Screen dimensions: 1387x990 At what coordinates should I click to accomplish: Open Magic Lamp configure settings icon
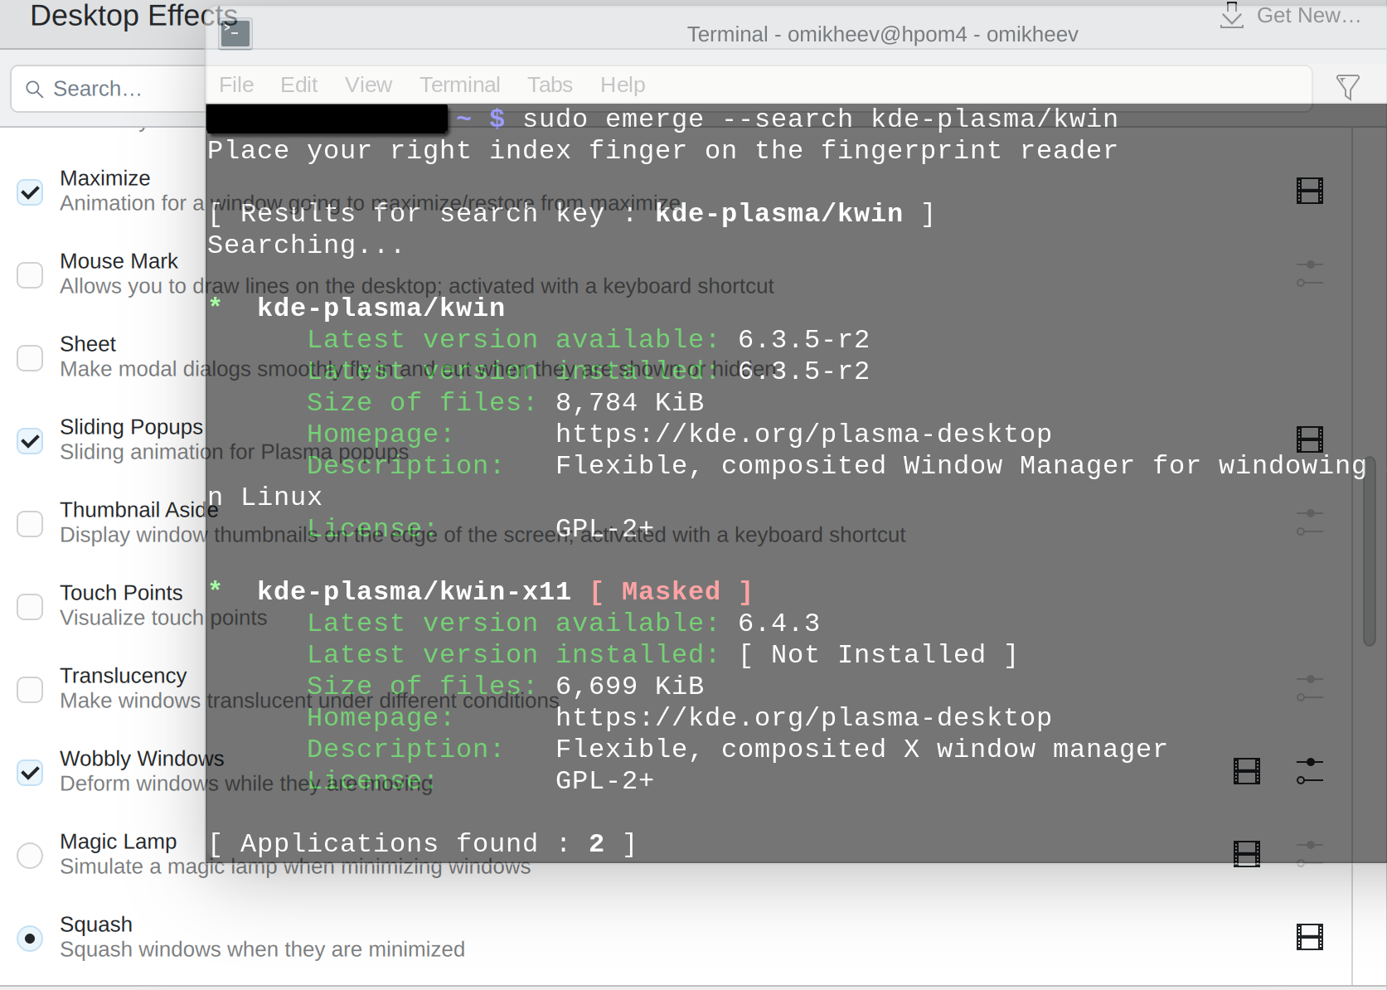(x=1310, y=854)
